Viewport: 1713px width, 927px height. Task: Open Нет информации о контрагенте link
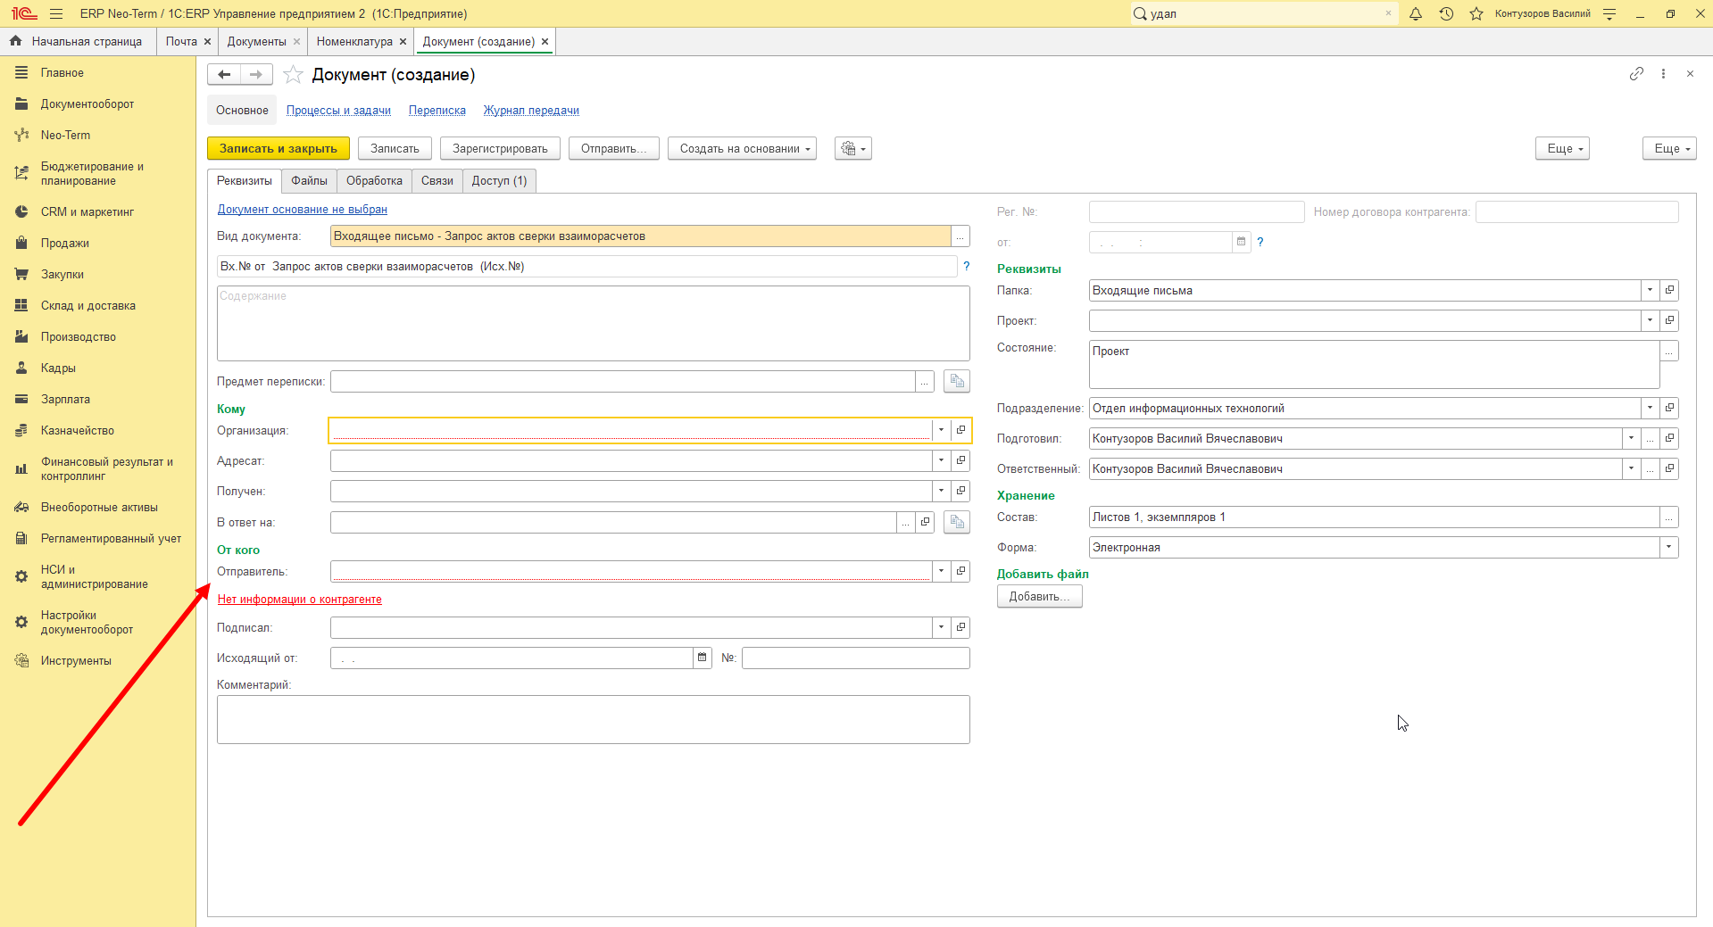coord(300,599)
